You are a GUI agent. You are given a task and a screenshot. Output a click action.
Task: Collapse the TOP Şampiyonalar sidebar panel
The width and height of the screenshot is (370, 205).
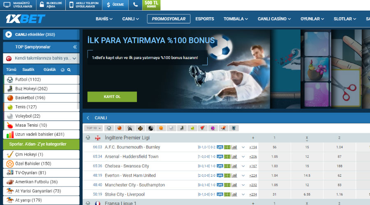click(x=74, y=47)
